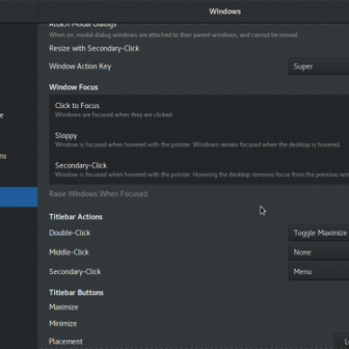
Task: Select the Click to Focus option
Action: coord(199,110)
